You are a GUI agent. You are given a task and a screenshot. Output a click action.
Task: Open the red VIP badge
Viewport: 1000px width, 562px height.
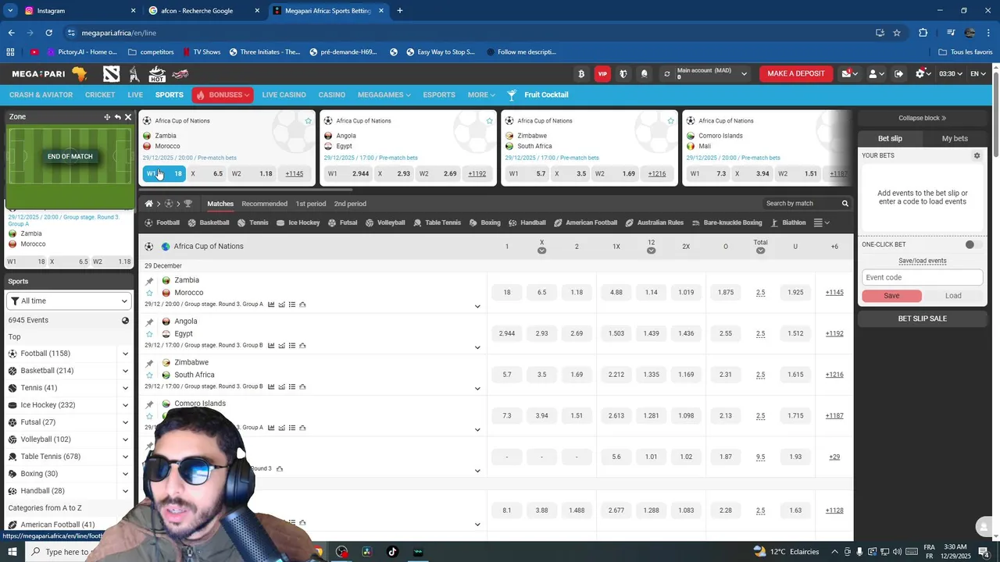602,73
